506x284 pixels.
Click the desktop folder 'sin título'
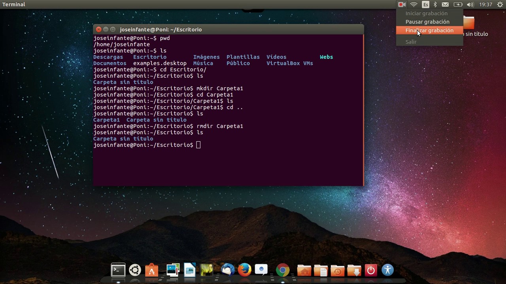click(x=469, y=27)
